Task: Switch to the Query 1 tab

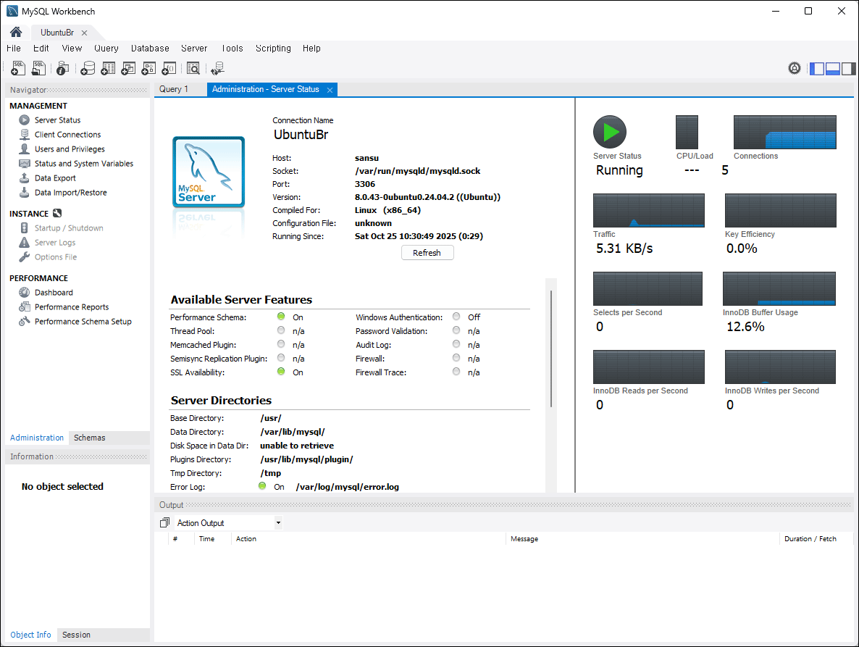Action: (174, 89)
